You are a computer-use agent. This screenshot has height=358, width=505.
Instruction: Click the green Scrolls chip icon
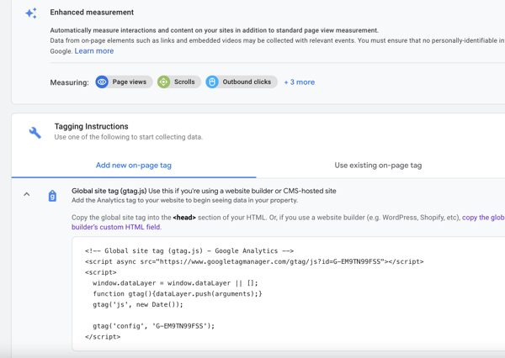(x=164, y=82)
